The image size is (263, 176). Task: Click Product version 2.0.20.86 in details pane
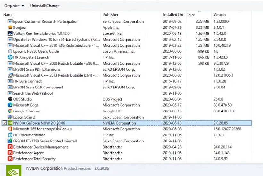pyautogui.click(x=102, y=168)
